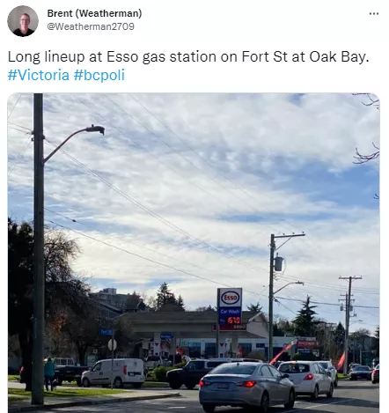Open the #Victoria hashtag
The width and height of the screenshot is (389, 413).
coord(39,75)
